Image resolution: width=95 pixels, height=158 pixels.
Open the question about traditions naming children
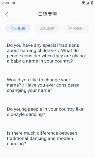tap(46, 53)
